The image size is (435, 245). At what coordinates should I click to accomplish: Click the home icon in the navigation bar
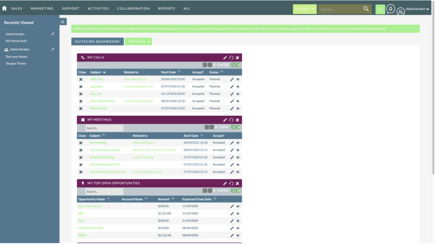click(x=4, y=8)
